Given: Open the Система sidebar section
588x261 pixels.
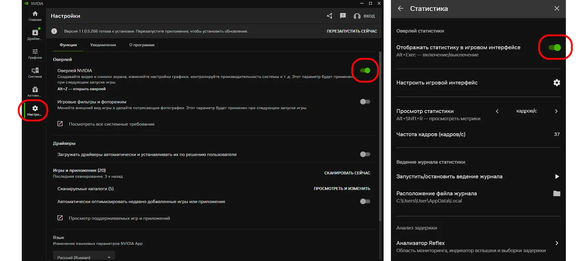Looking at the screenshot, I should pyautogui.click(x=35, y=73).
